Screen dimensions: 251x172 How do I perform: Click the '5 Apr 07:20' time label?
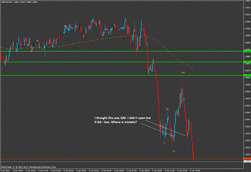click(132, 170)
